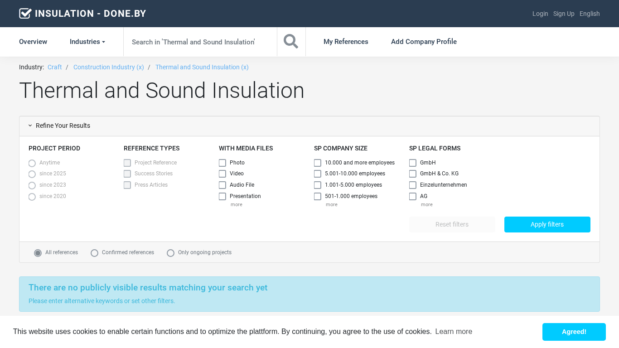Show more SP company size options
619x348 pixels.
(332, 205)
